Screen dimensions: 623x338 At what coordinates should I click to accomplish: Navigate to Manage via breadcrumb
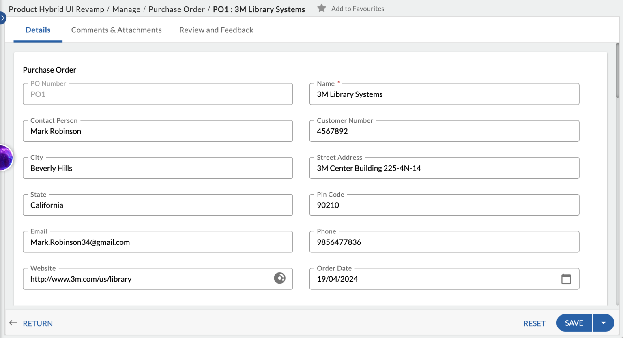pos(126,9)
